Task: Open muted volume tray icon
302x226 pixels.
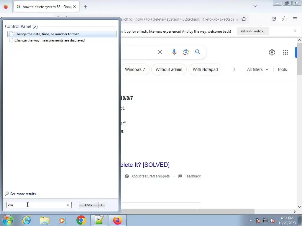Action: (272, 220)
